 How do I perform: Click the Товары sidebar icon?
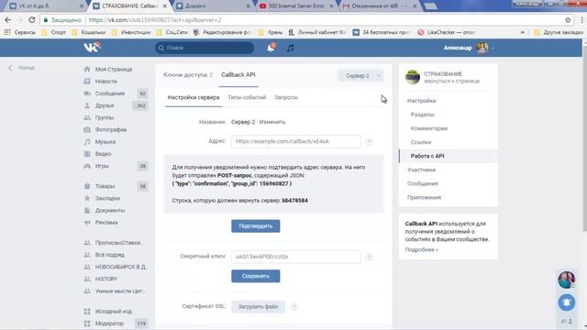point(87,186)
